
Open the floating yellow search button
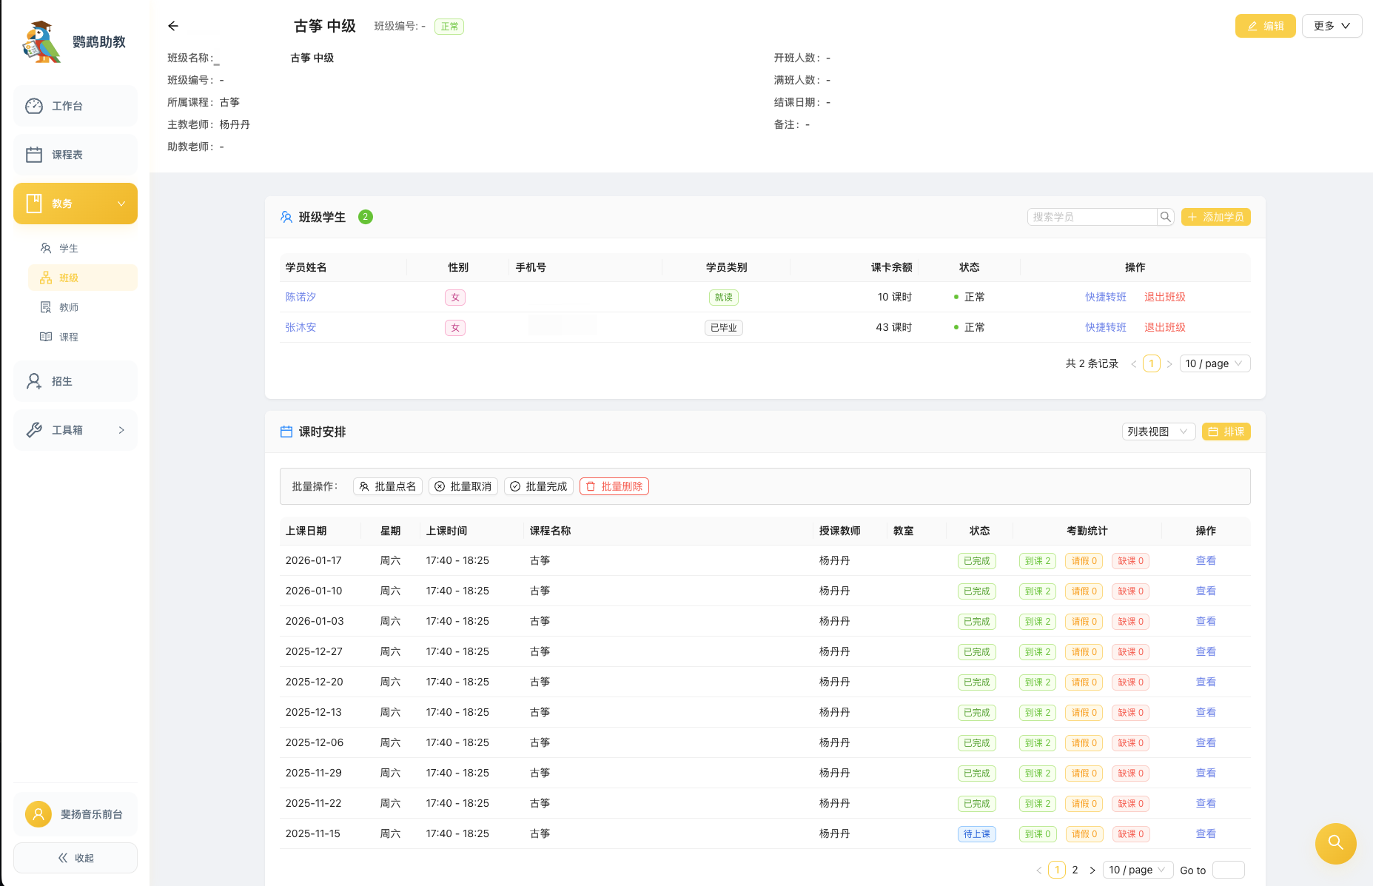tap(1335, 843)
